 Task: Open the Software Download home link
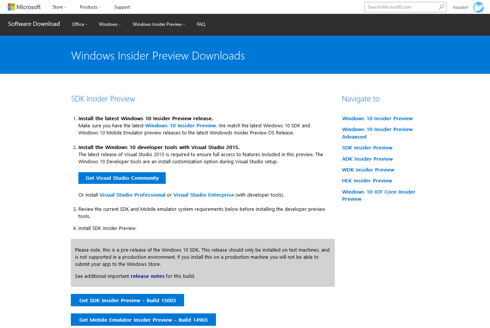[34, 24]
